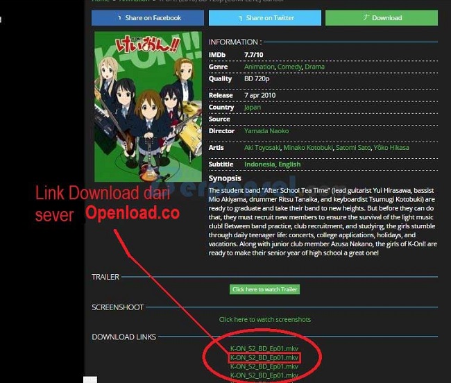Click the DOWNLOAD LINKS section heading
Screen dimensions: 451x383
click(x=124, y=337)
